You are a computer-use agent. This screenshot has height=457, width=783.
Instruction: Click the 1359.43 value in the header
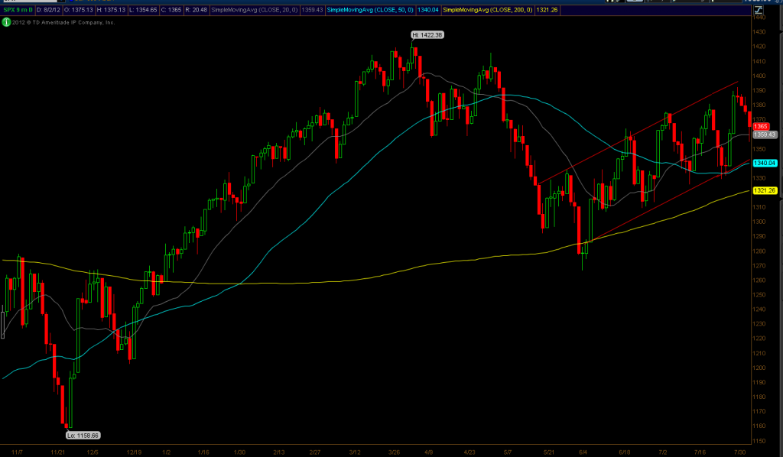tap(312, 10)
